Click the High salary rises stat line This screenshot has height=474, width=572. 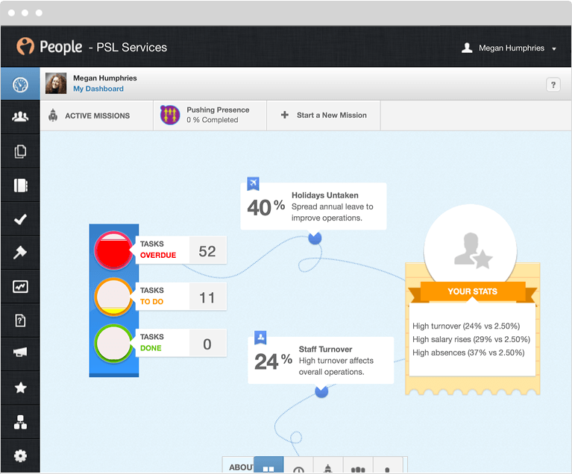click(471, 339)
